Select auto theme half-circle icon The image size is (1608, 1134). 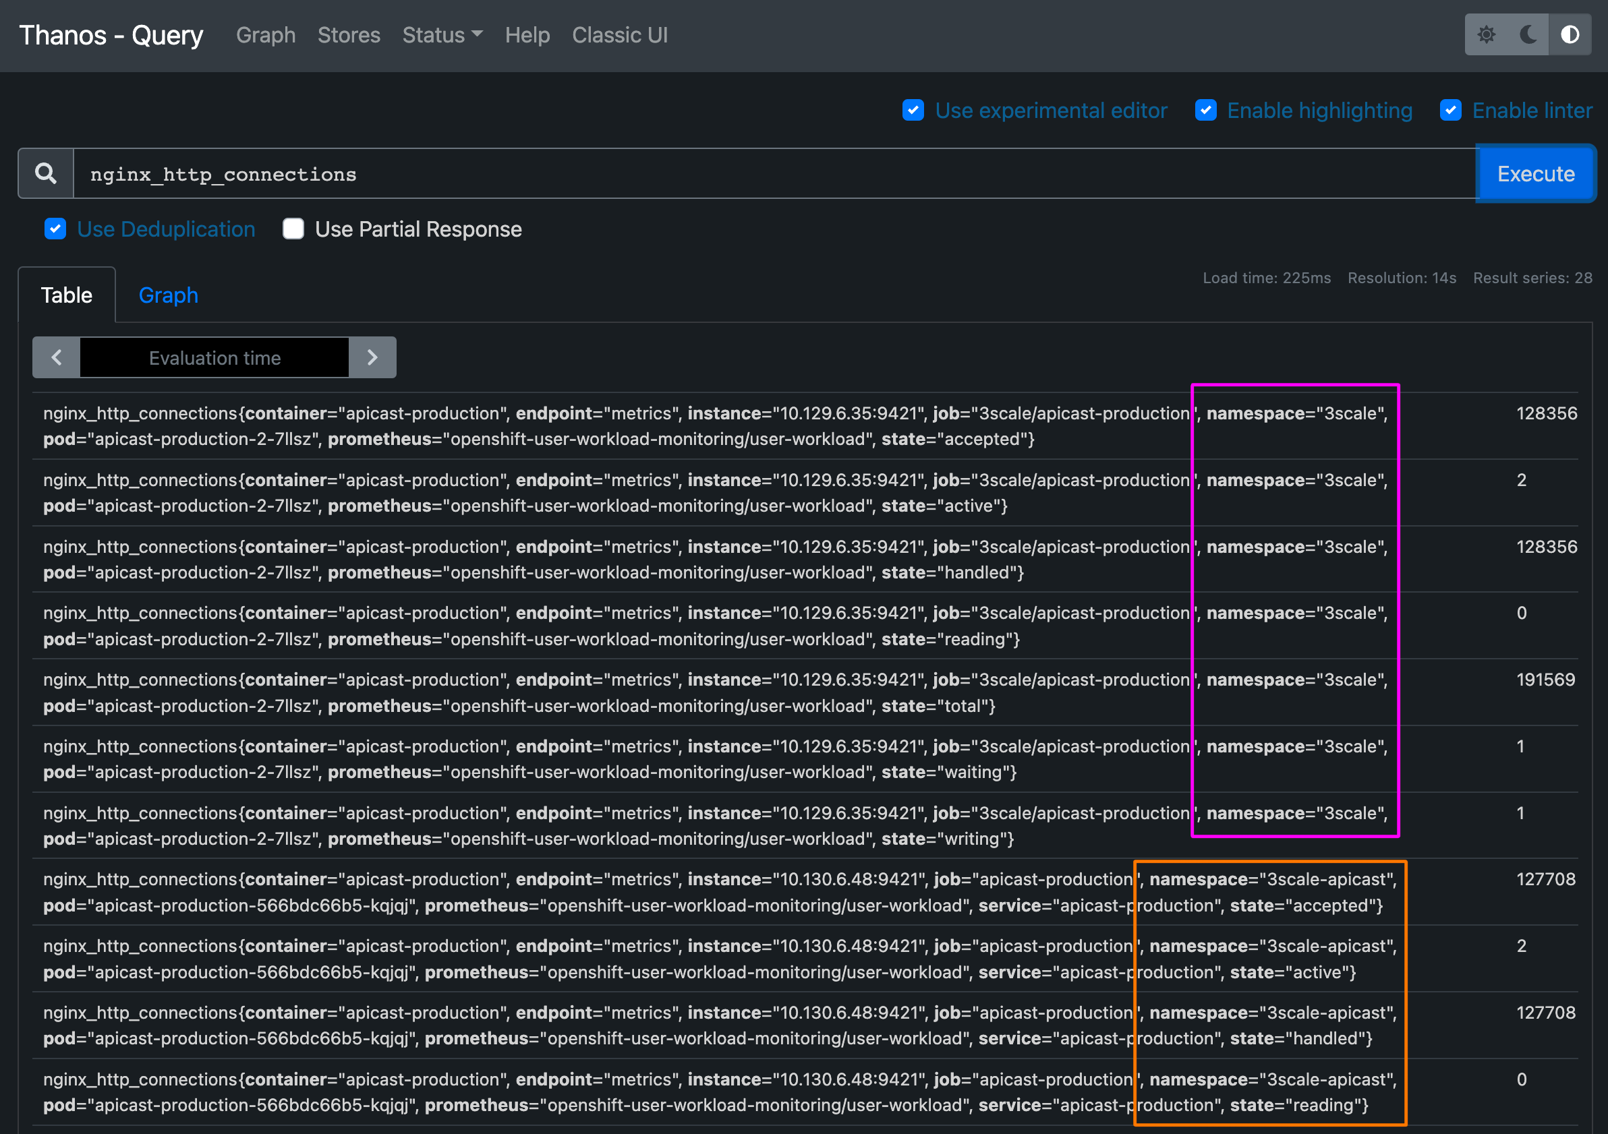pos(1570,34)
